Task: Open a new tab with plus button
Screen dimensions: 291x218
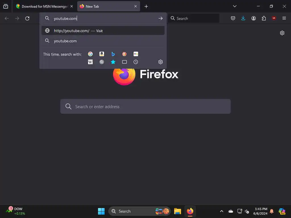Action: [146, 7]
